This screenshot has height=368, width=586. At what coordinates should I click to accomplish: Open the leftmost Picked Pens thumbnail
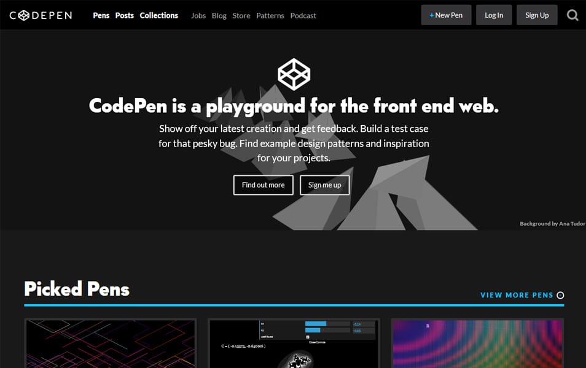pos(111,345)
